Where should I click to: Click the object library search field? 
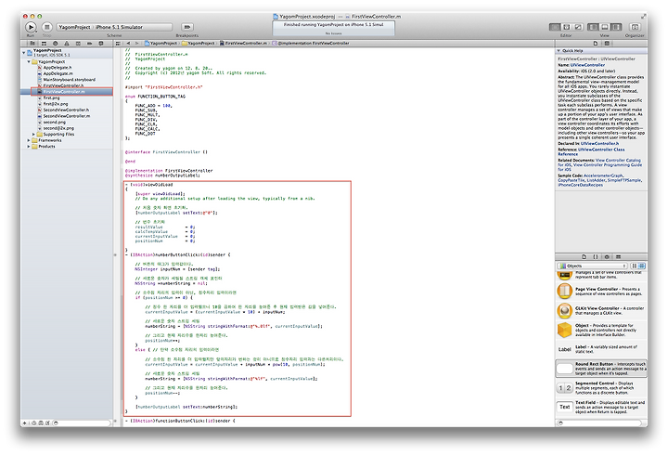(x=599, y=423)
